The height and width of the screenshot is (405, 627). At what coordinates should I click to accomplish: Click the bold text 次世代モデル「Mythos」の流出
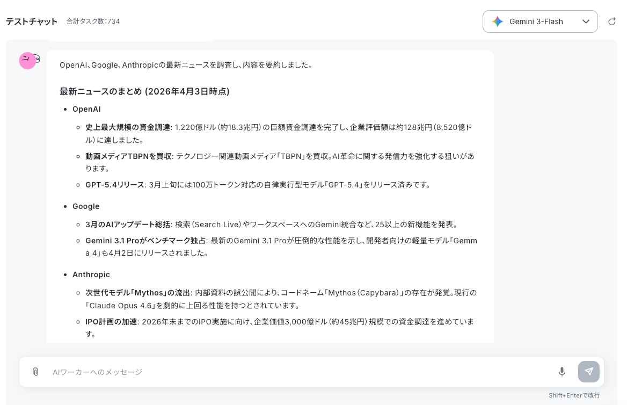tap(137, 293)
